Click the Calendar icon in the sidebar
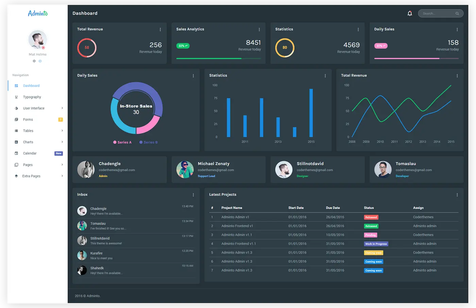This screenshot has height=308, width=476. click(x=16, y=153)
